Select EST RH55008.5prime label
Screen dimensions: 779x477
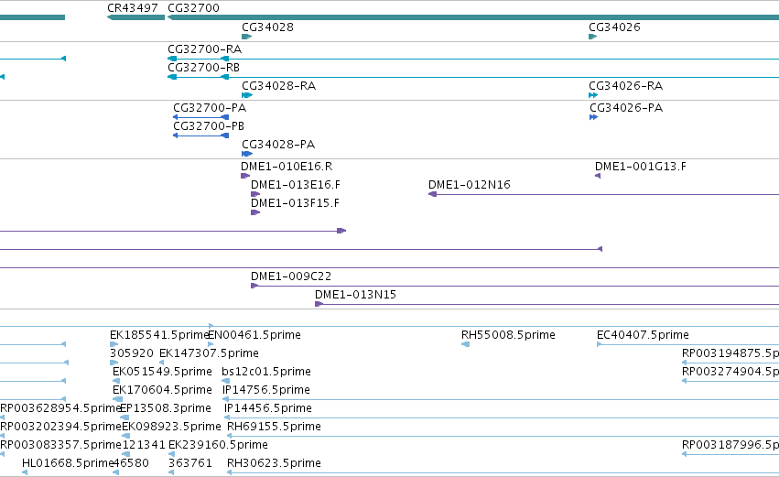[x=508, y=335]
